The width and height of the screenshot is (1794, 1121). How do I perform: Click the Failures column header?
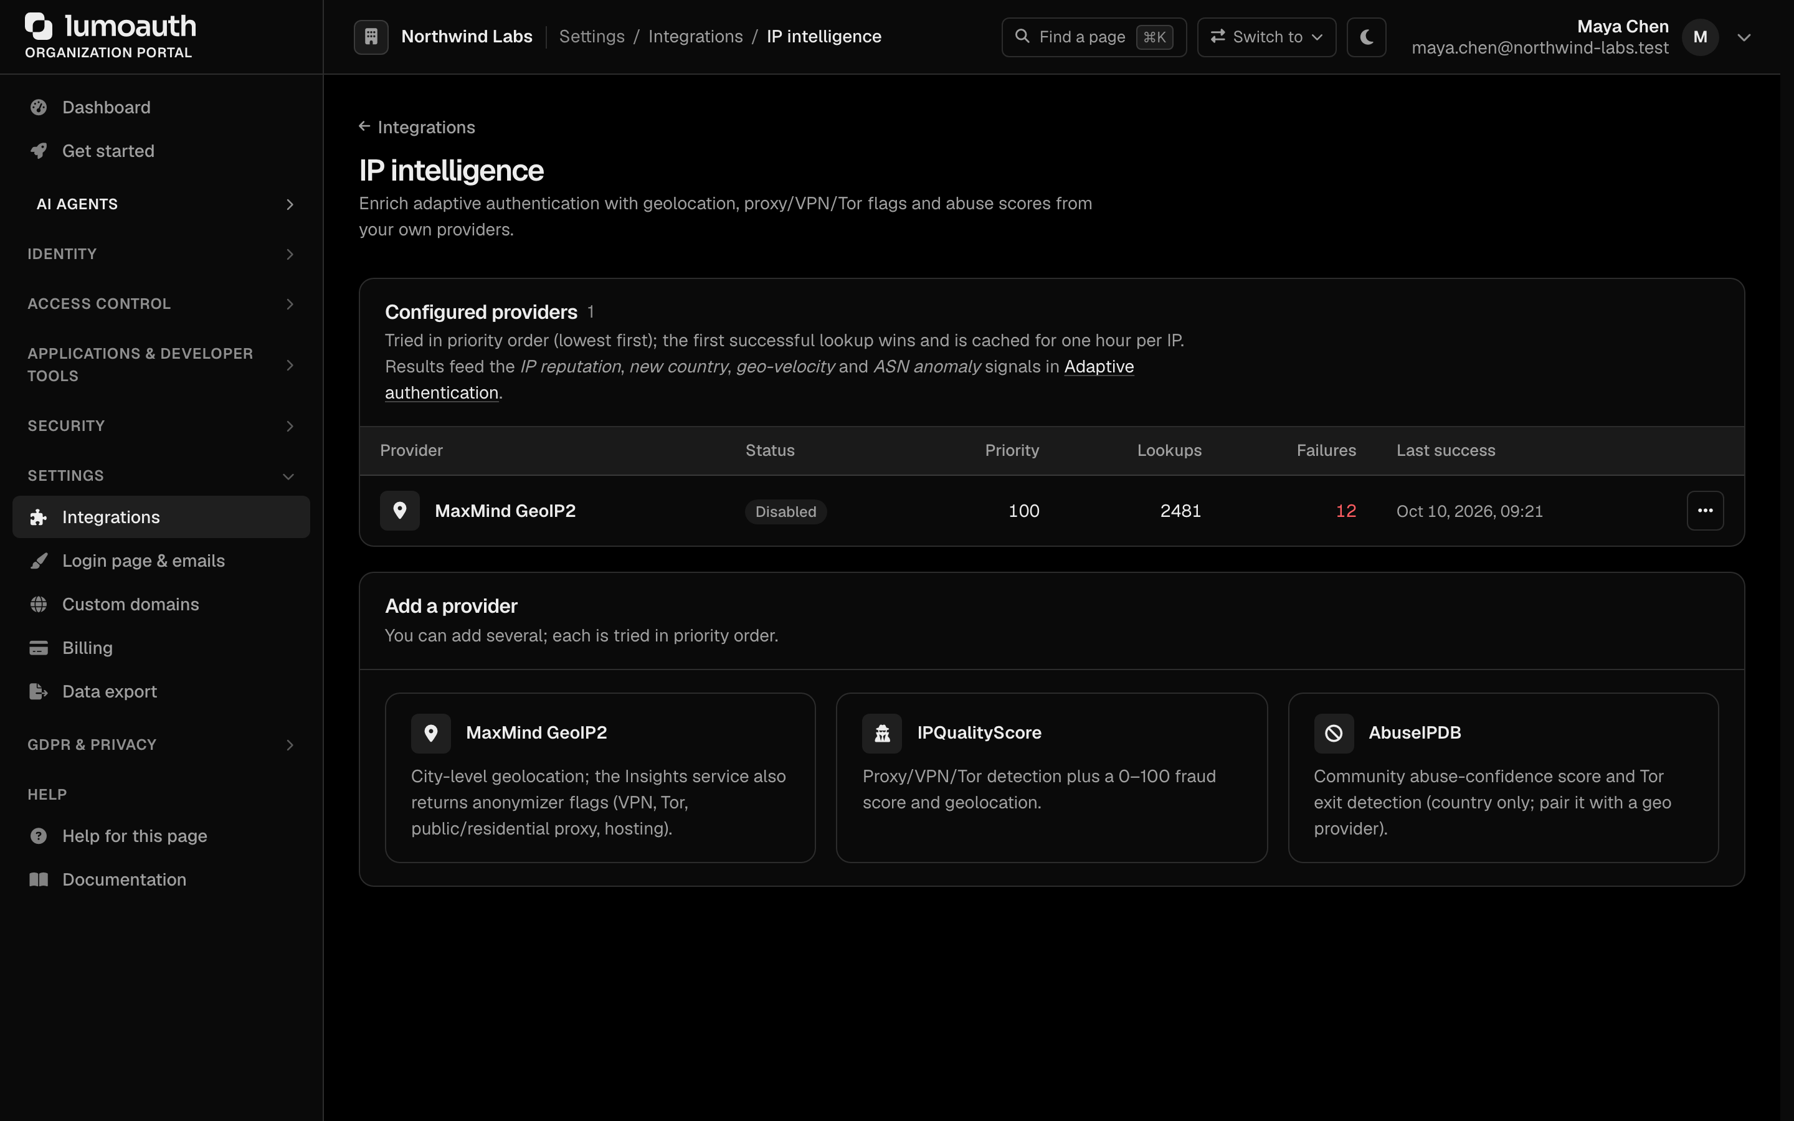click(1326, 451)
